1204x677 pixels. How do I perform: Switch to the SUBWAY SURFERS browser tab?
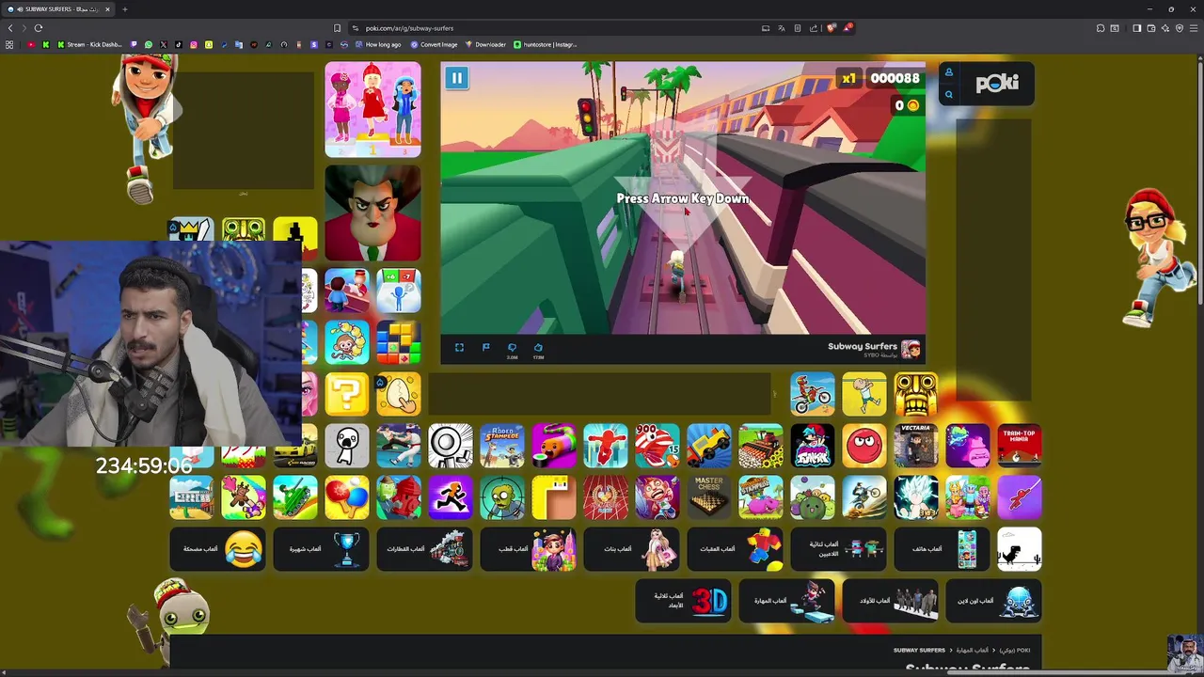60,9
